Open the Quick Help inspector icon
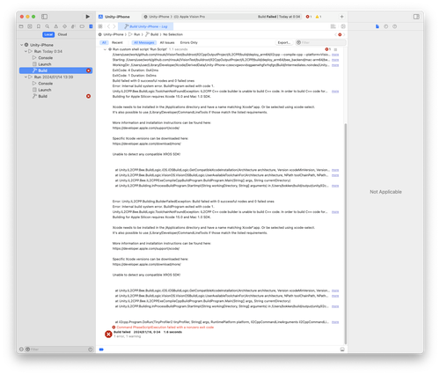Screen dimensions: 440x375 (394, 26)
